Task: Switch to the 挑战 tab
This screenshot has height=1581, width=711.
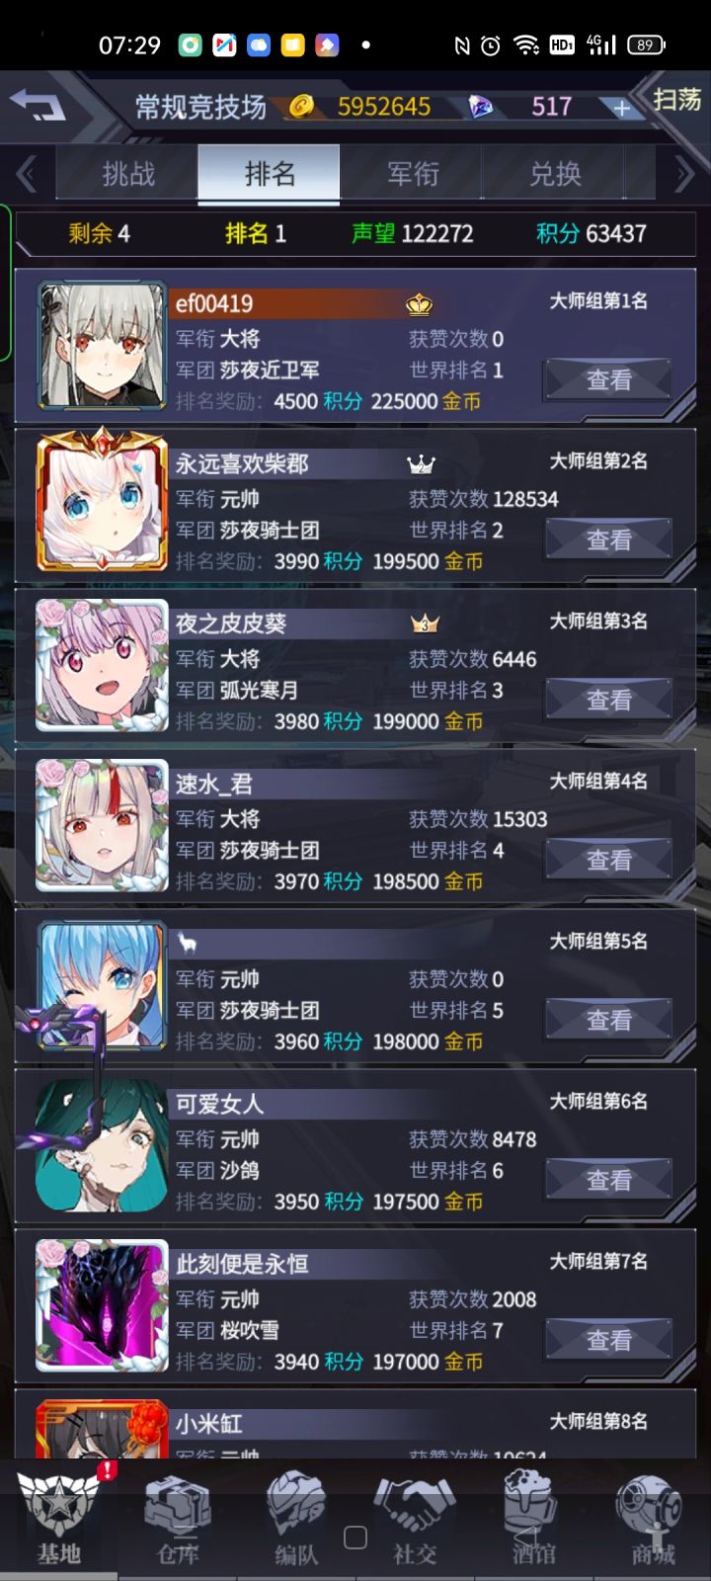Action: tap(128, 174)
